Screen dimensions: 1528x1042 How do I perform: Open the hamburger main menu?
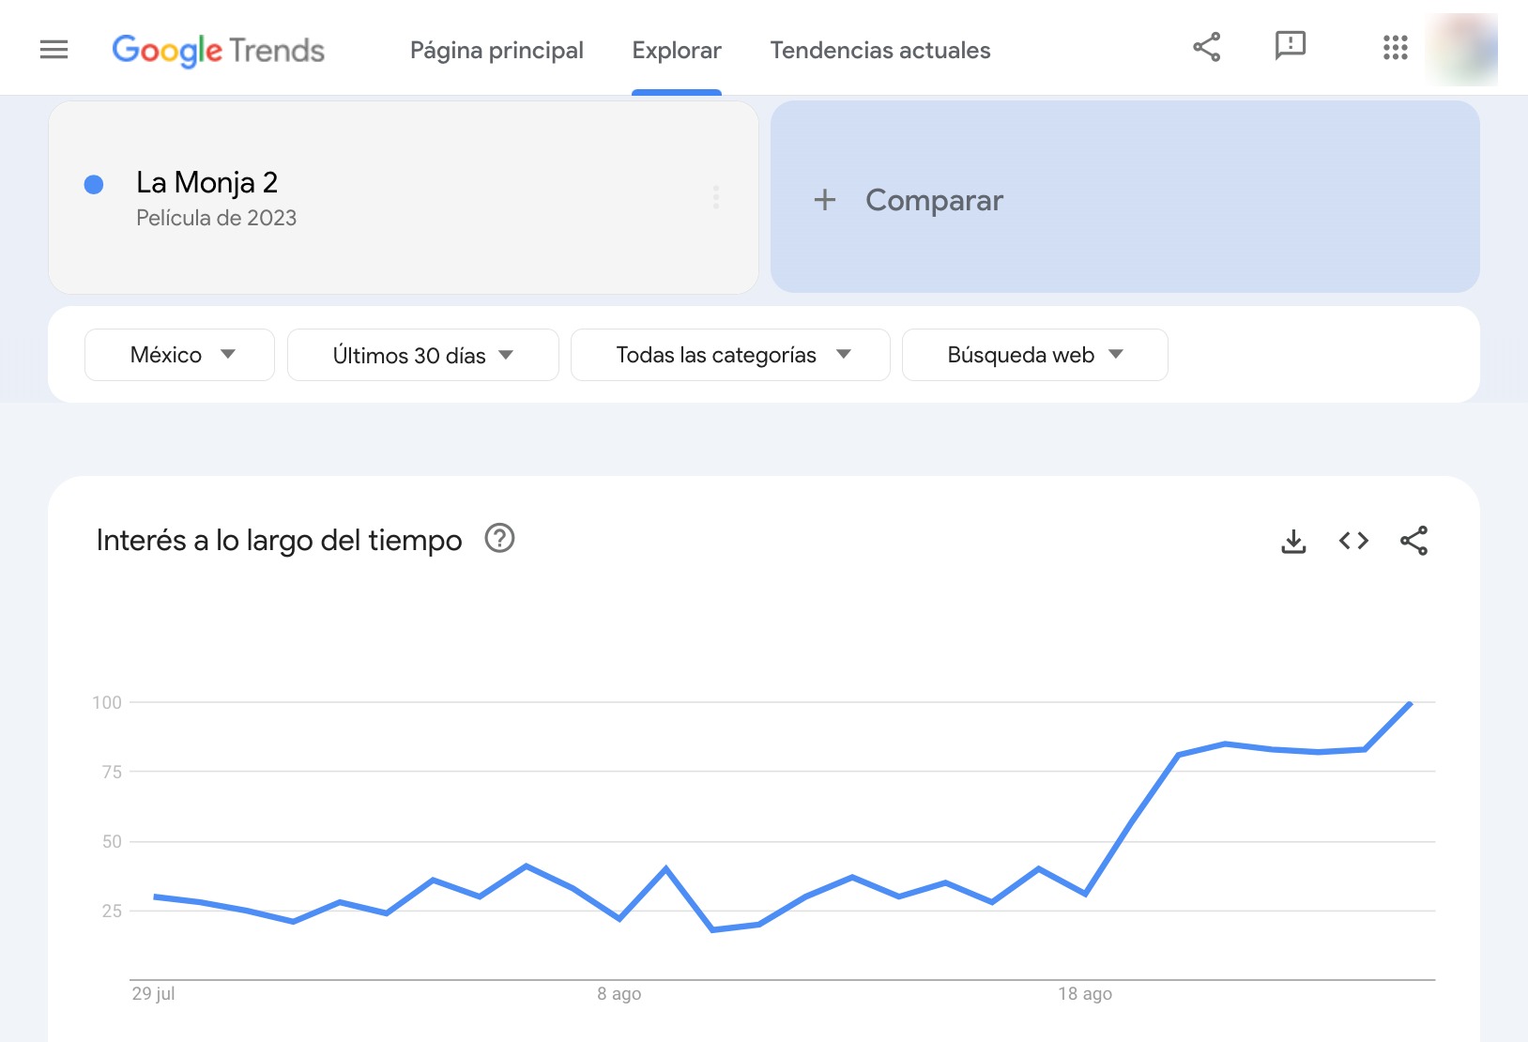pos(53,50)
